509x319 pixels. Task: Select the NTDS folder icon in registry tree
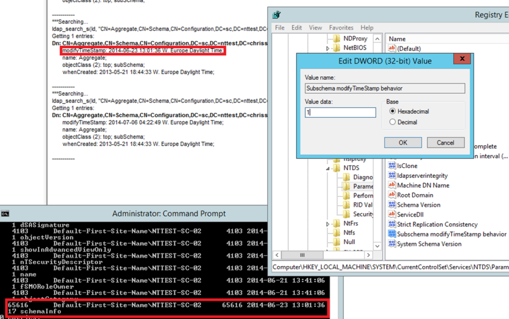click(337, 168)
